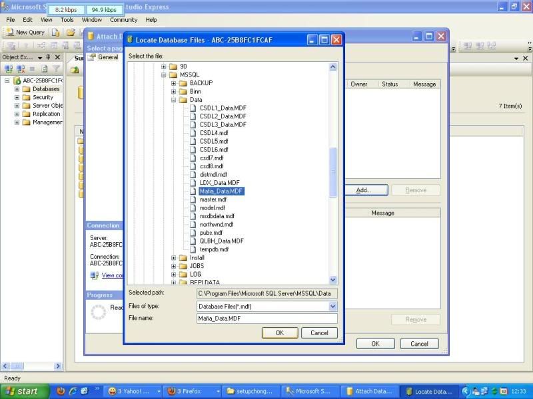Expand the Install folder

(x=173, y=258)
